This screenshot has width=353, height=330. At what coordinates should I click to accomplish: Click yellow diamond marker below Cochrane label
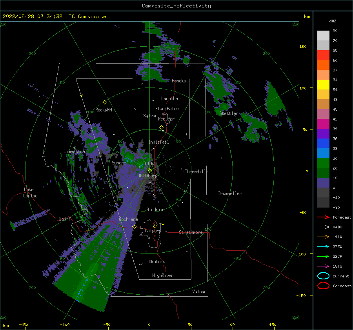click(134, 226)
